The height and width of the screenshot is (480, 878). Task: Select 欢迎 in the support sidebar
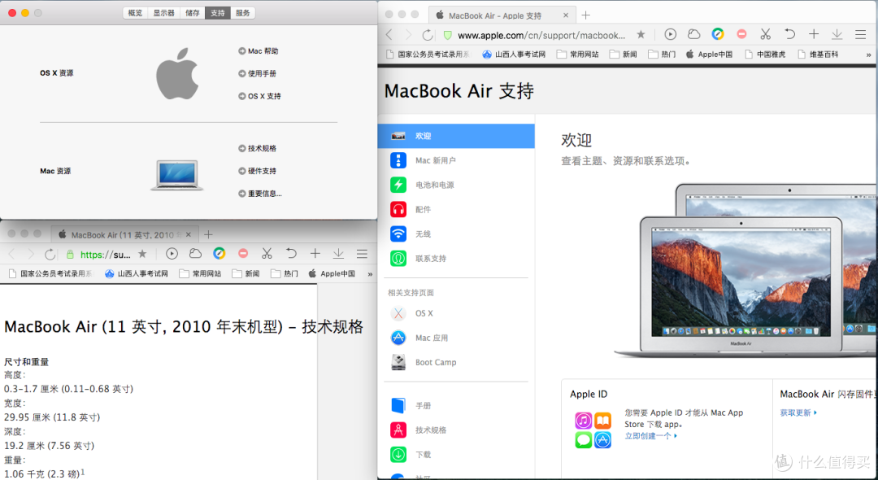456,136
